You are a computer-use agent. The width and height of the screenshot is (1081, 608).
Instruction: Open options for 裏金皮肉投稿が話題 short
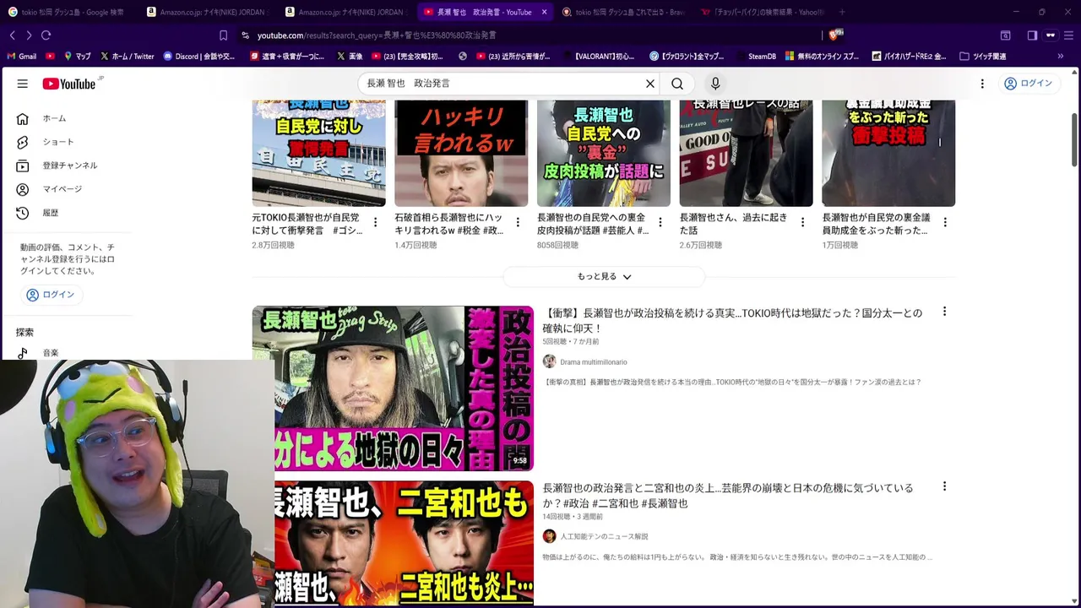660,222
